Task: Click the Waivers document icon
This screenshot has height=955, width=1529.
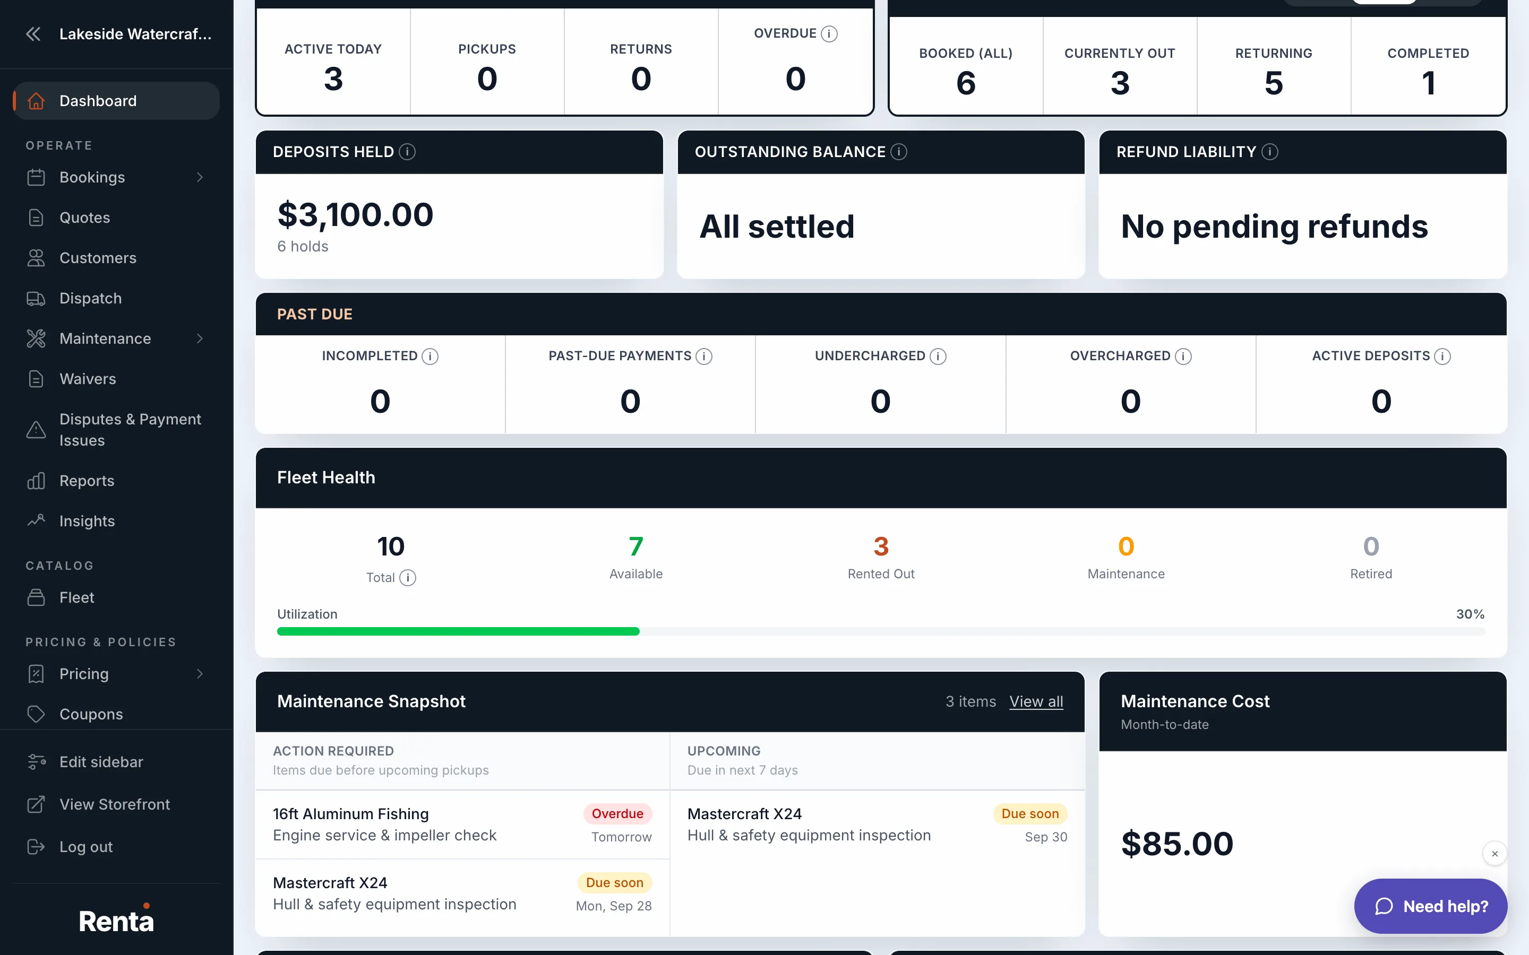Action: [x=36, y=379]
